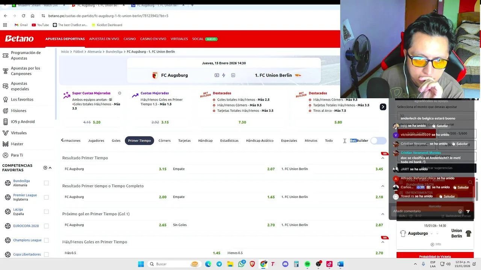Image resolution: width=481 pixels, height=270 pixels.
Task: Click the emoji icon in the chat comment box
Action: point(460,211)
